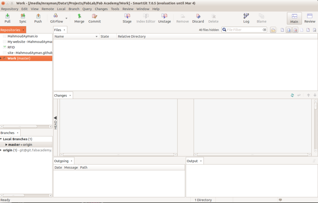318x203 pixels.
Task: Open the Tools menu
Action: [x=115, y=9]
